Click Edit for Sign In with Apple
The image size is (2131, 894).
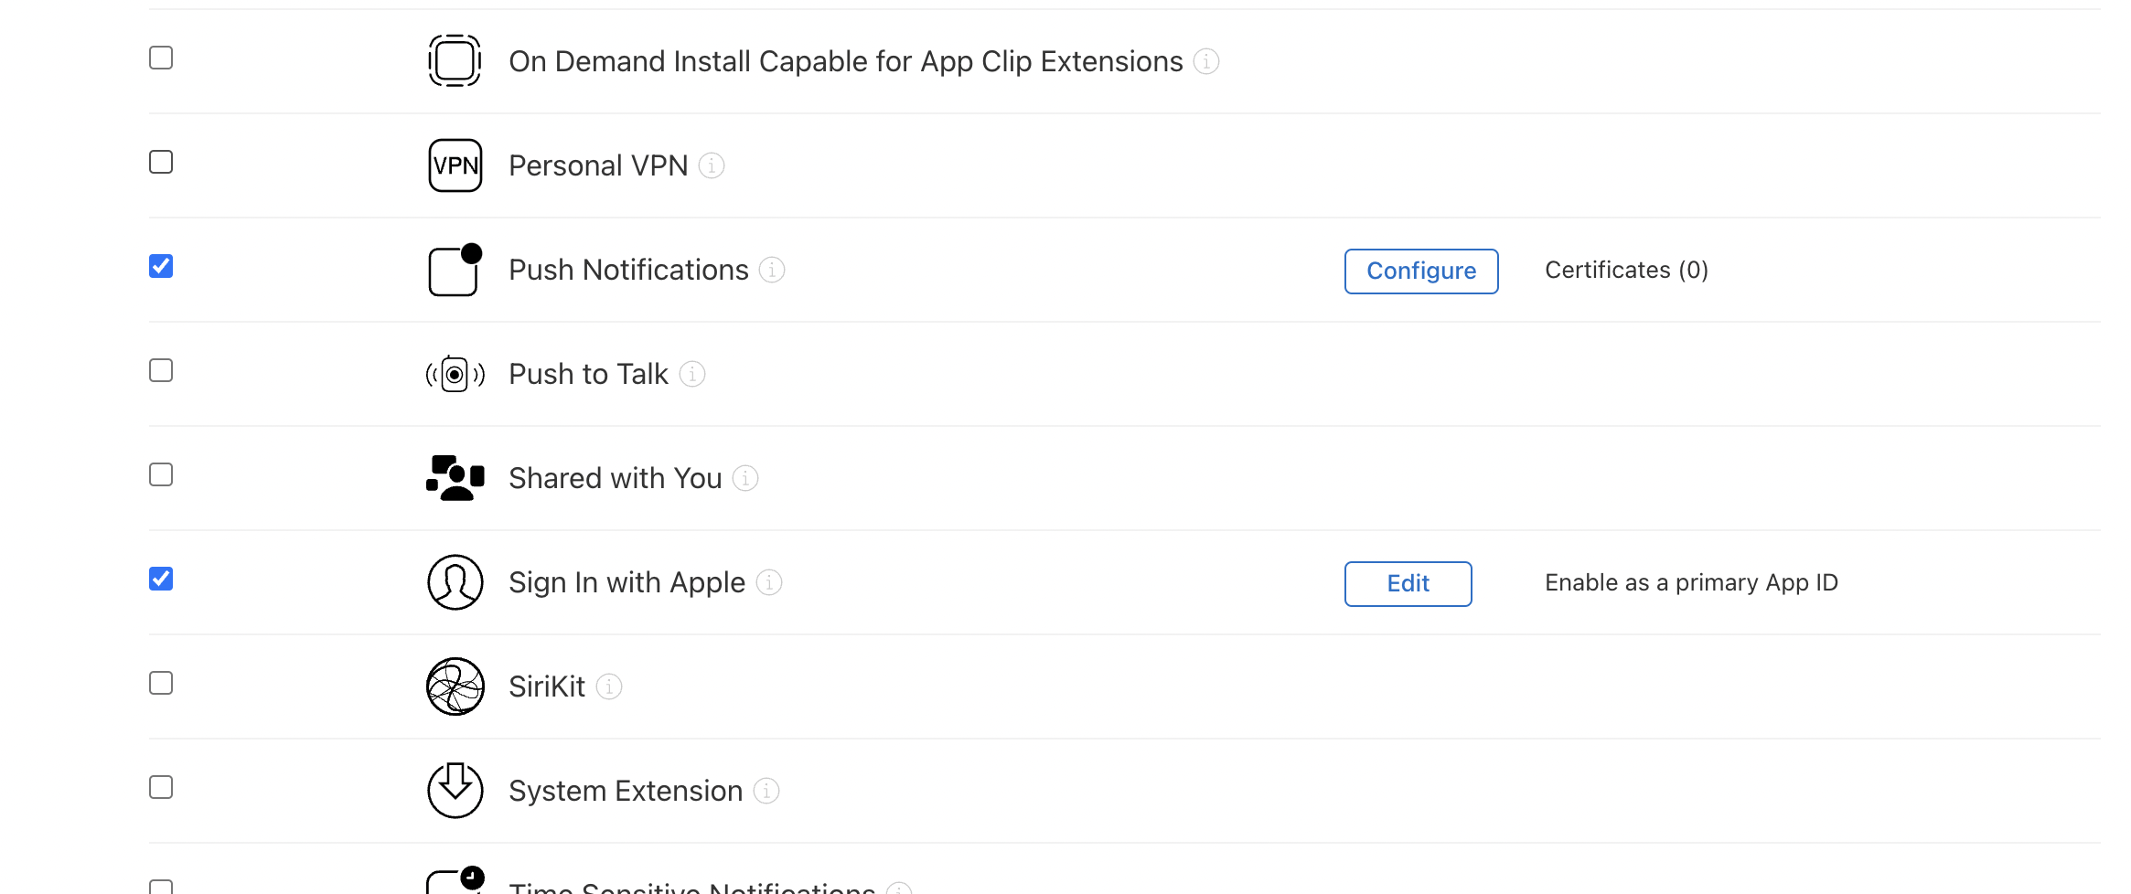[x=1408, y=583]
